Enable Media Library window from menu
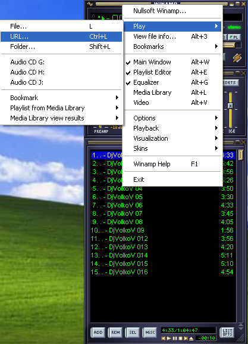The height and width of the screenshot is (344, 248). (172, 92)
